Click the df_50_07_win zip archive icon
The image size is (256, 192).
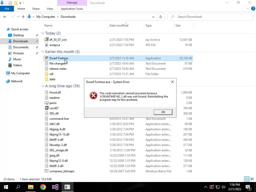[x=46, y=39]
